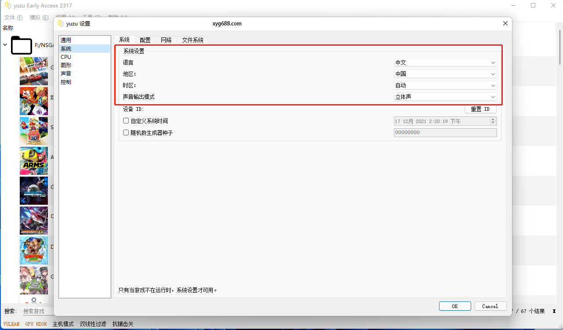This screenshot has width=563, height=330.
Task: Focus the 搜索游戏 search field
Action: pyautogui.click(x=38, y=311)
